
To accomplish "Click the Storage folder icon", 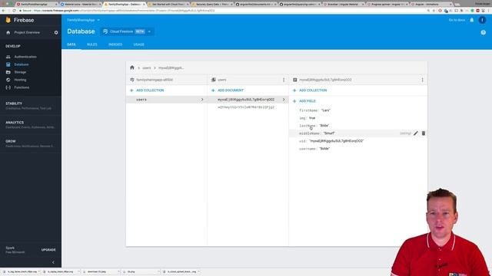I will pyautogui.click(x=8, y=72).
